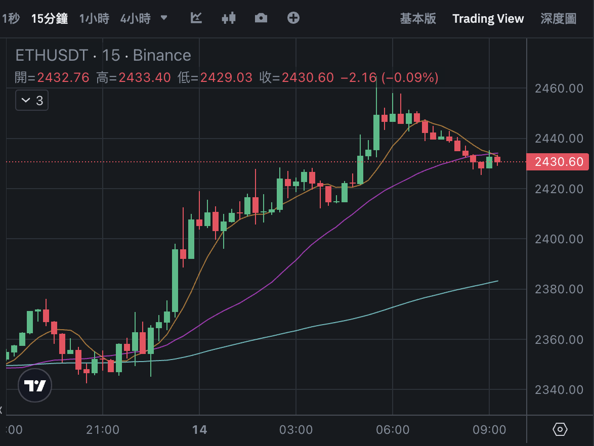Viewport: 594px width, 446px height.
Task: Click the current price label 2430.60
Action: pyautogui.click(x=558, y=162)
